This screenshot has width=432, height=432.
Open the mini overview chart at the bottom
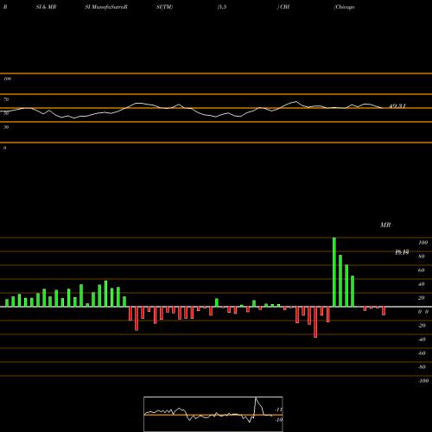tap(213, 414)
